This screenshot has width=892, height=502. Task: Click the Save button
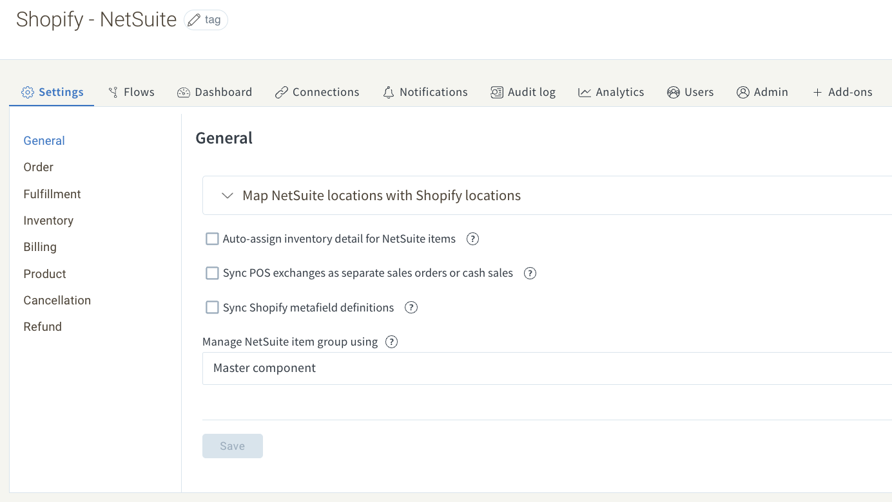coord(233,446)
